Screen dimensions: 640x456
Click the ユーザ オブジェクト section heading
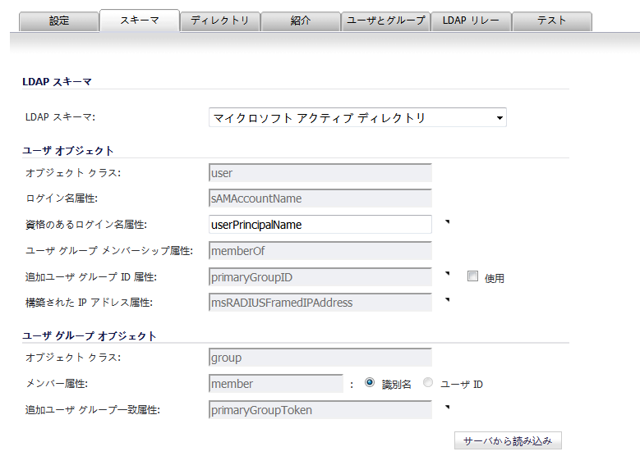[67, 151]
